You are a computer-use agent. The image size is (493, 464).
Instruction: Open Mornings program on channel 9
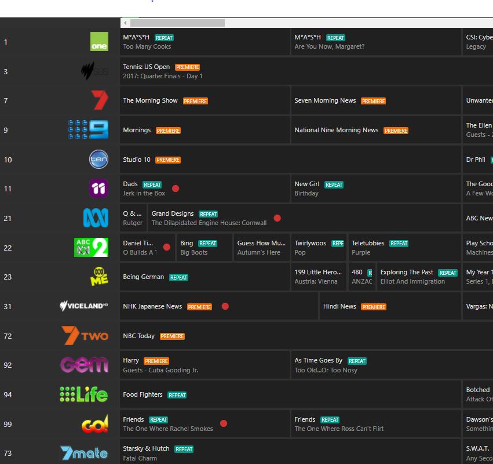coord(204,130)
